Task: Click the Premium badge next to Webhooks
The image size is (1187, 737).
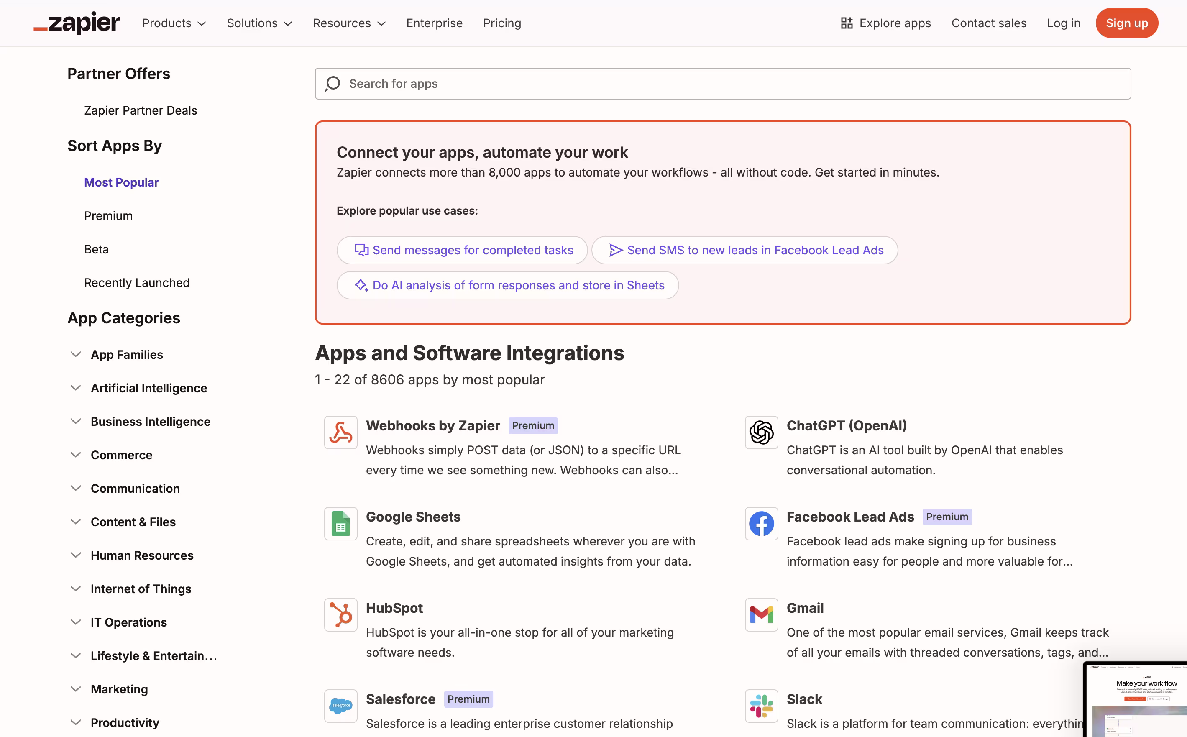Action: [533, 425]
